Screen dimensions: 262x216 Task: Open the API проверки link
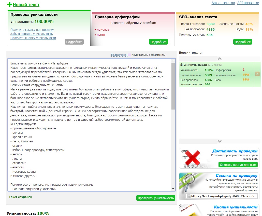248,3
